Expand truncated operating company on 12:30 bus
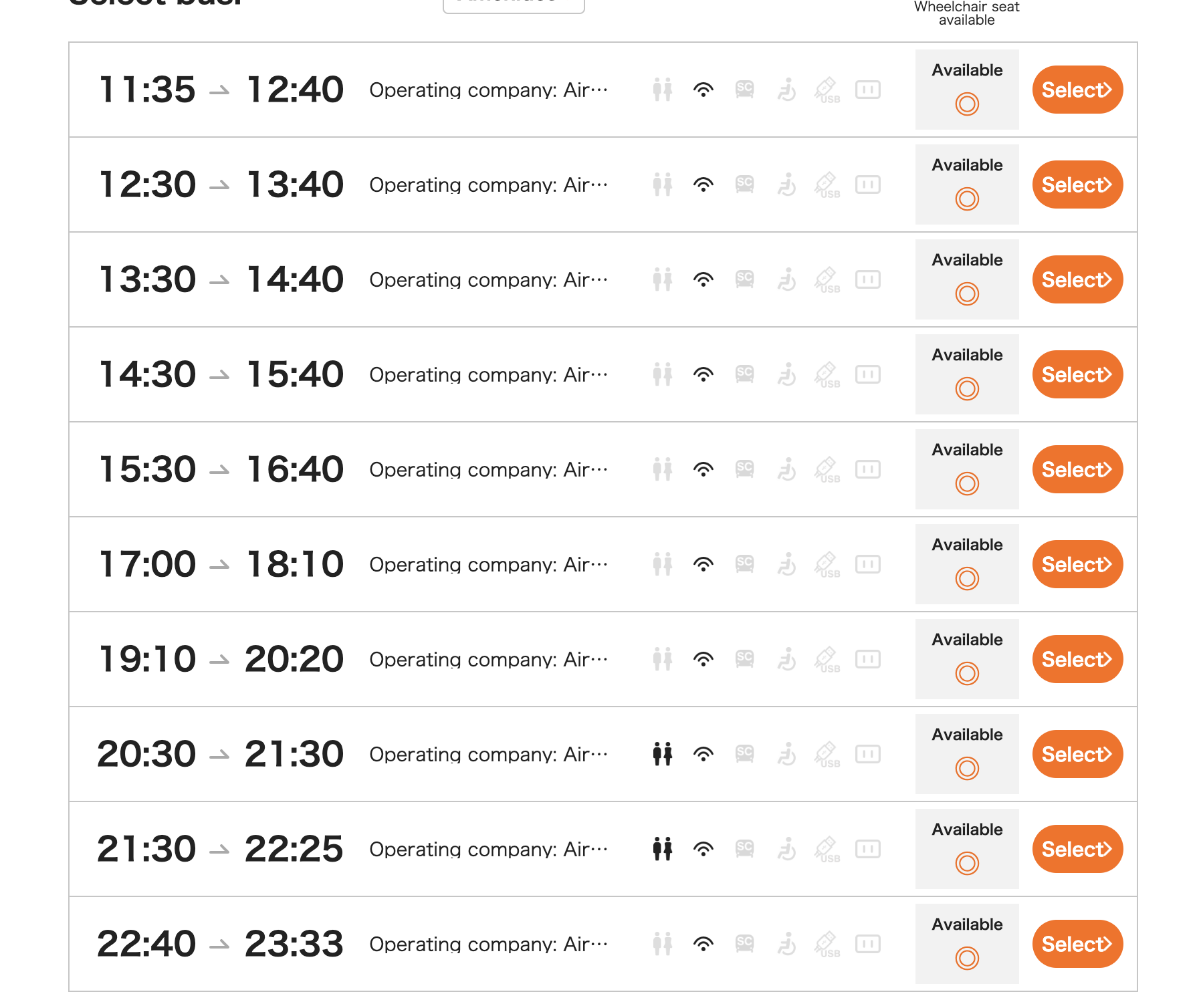This screenshot has width=1201, height=1000. point(489,185)
